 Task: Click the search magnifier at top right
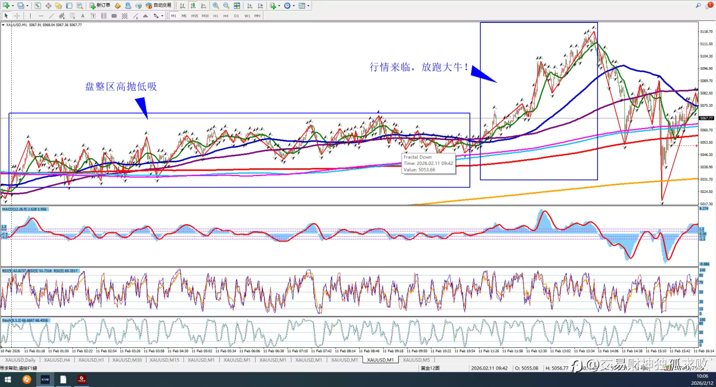699,6
